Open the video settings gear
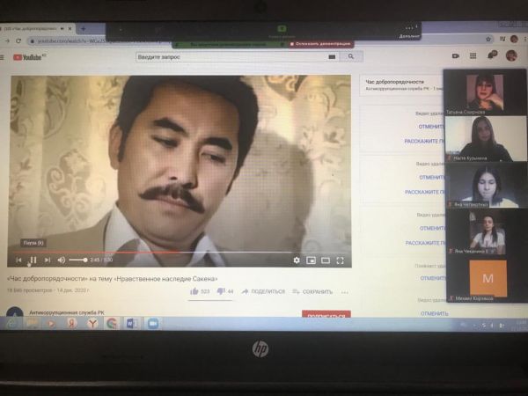 pos(297,260)
